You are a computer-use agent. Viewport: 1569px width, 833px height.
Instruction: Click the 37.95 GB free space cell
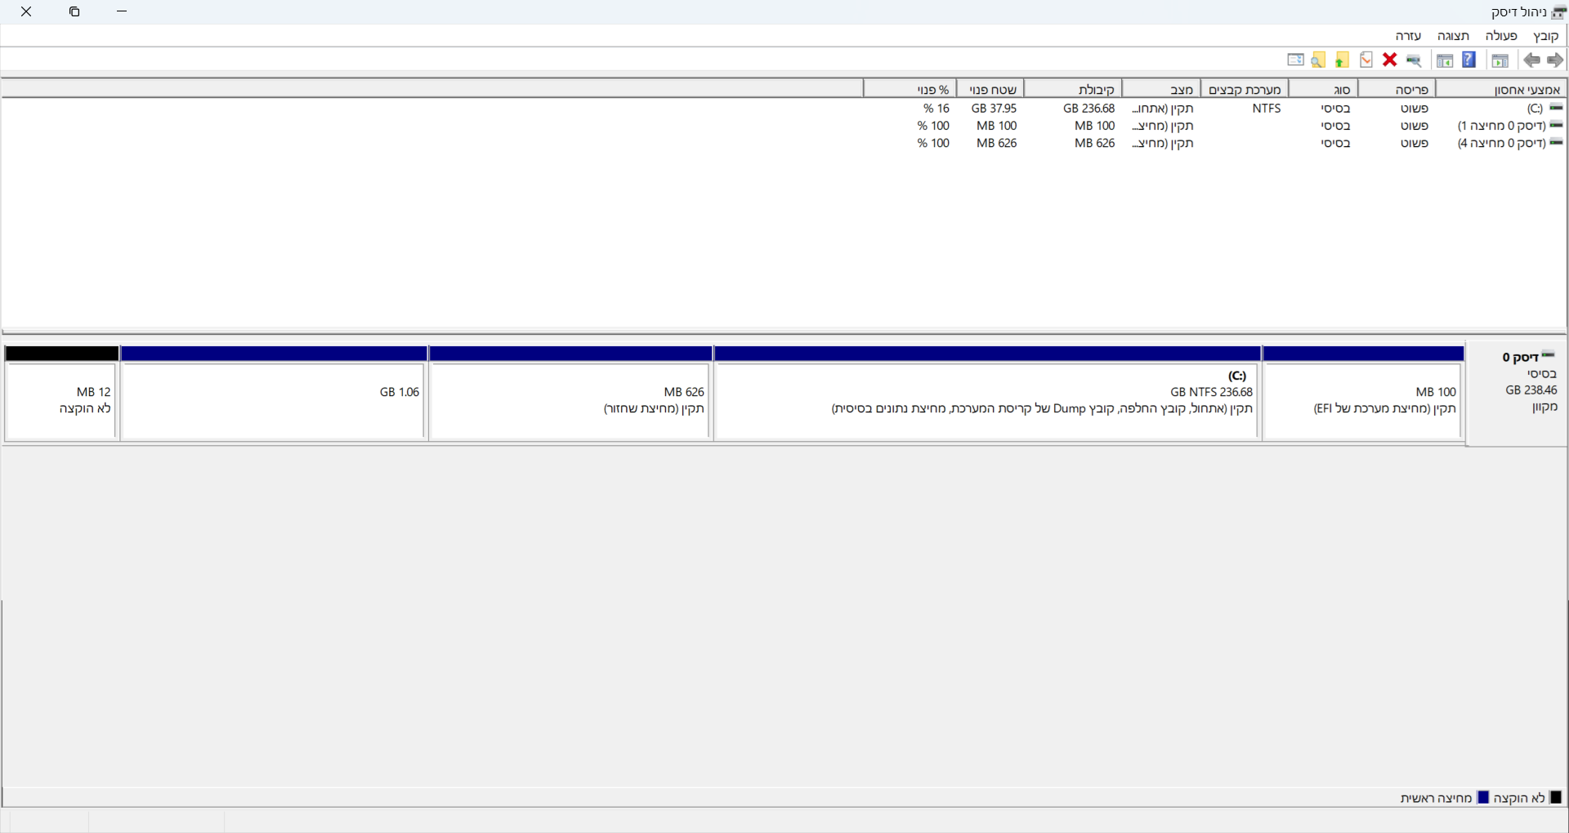pos(994,108)
